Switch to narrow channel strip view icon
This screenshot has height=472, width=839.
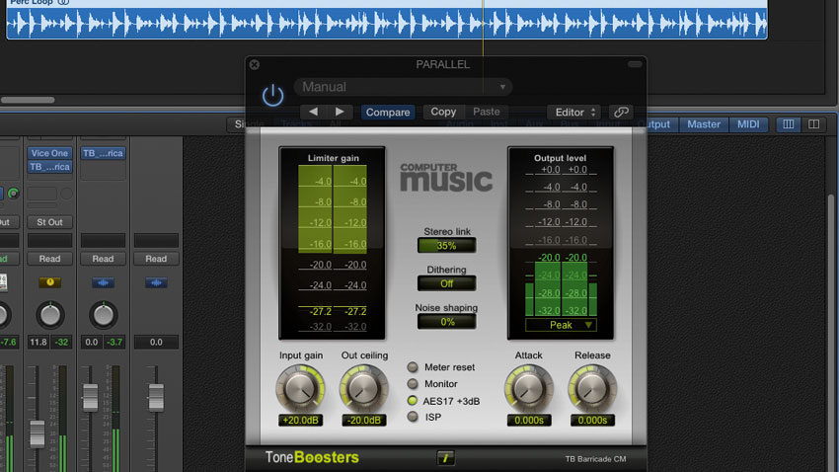tap(789, 124)
